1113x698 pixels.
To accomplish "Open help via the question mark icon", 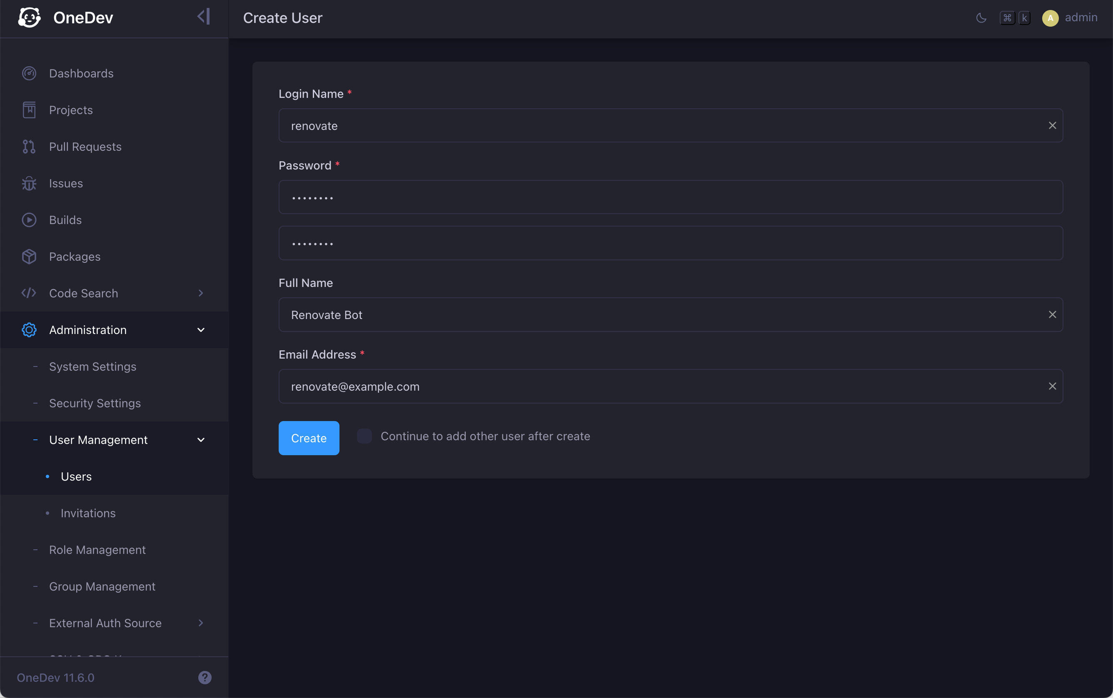I will pos(205,677).
